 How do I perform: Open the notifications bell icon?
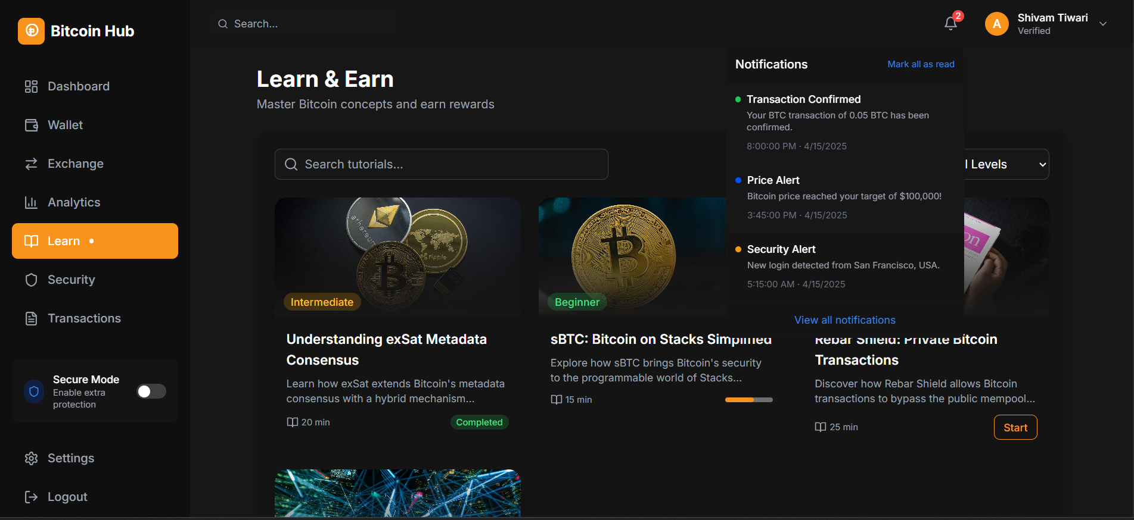[x=950, y=24]
